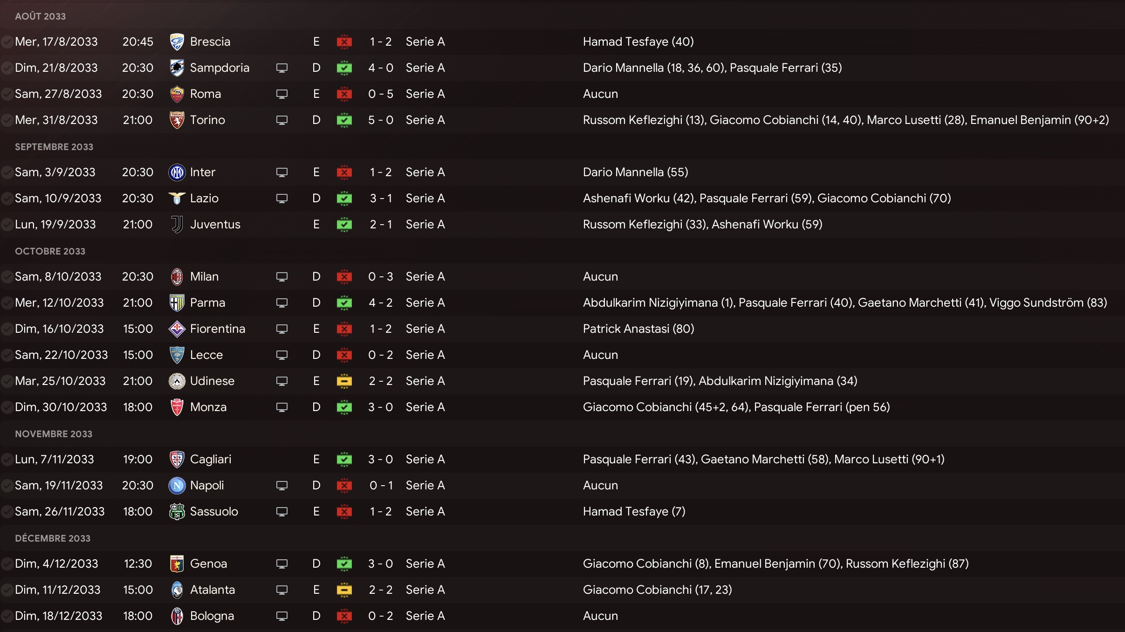Toggle the checkmark on the Lazio row
Screen dimensions: 1125x632
7,199
